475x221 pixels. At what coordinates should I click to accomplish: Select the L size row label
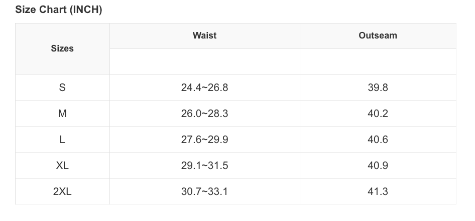click(x=62, y=139)
